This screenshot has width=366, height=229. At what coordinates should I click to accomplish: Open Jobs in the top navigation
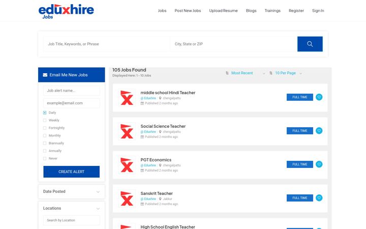pos(162,11)
